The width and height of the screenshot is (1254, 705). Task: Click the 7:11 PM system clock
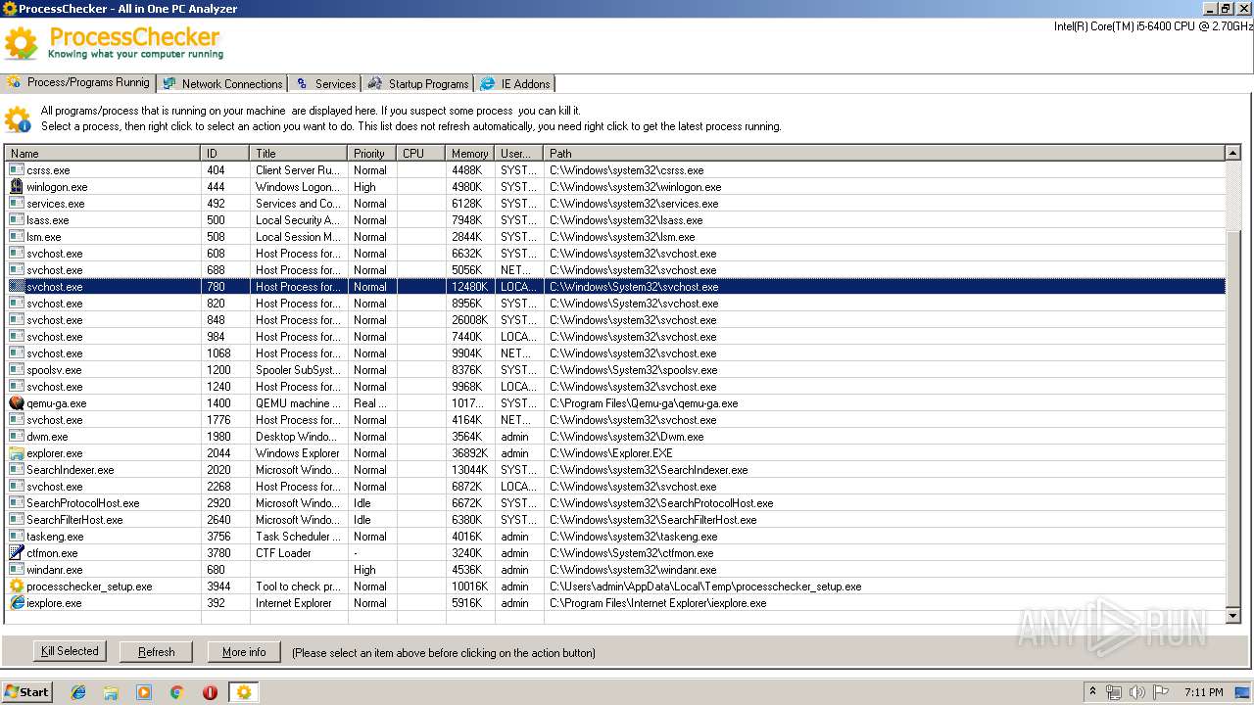click(x=1204, y=692)
